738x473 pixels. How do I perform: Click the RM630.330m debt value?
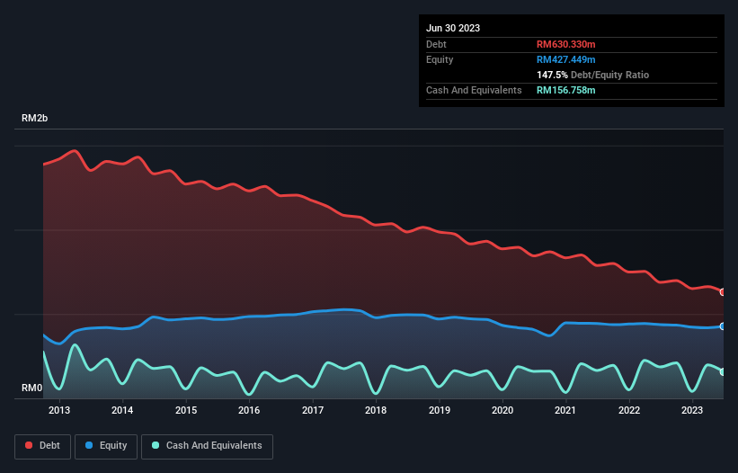pos(565,44)
